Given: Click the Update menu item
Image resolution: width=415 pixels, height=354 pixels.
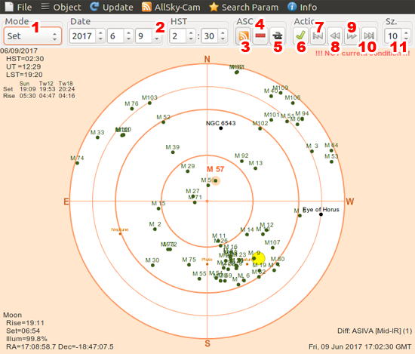Looking at the screenshot, I should (x=112, y=7).
